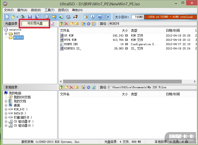
Task: Expand the CD 驱动器 (G:) node
Action: point(6,125)
